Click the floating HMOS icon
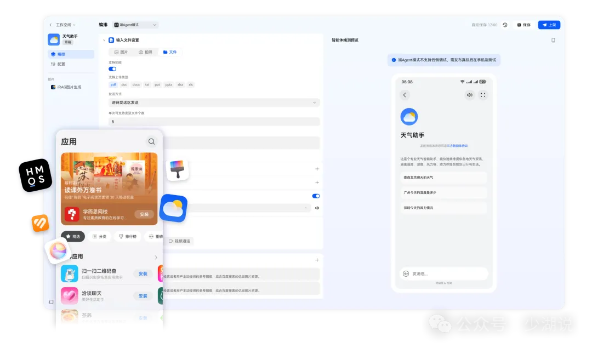The image size is (592, 348). (x=36, y=175)
